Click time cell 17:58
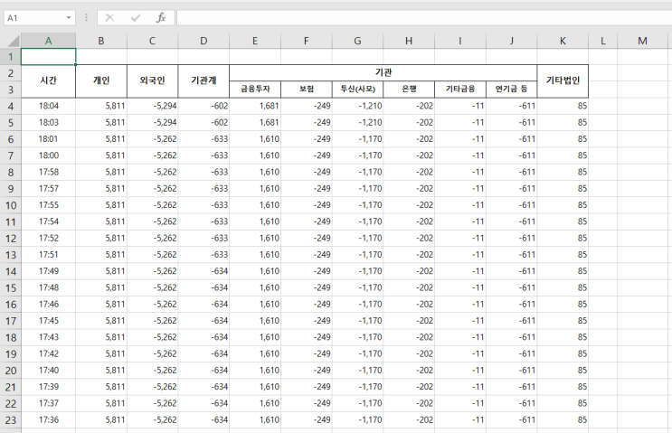 pyautogui.click(x=49, y=172)
